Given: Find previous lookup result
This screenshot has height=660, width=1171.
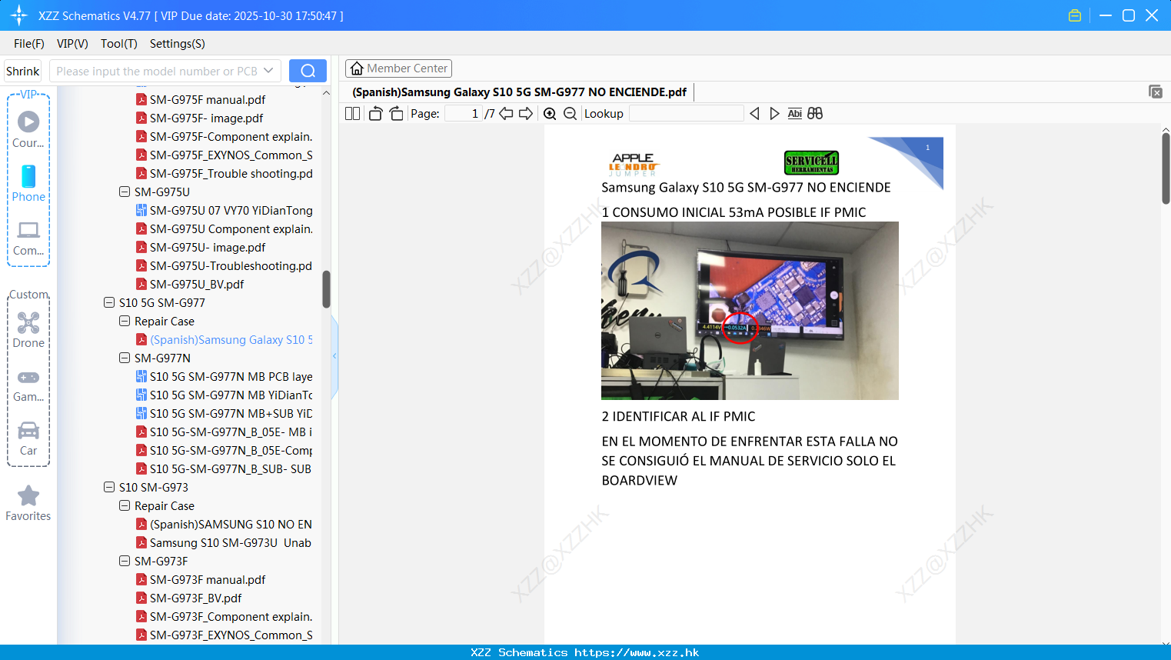Looking at the screenshot, I should tap(754, 113).
